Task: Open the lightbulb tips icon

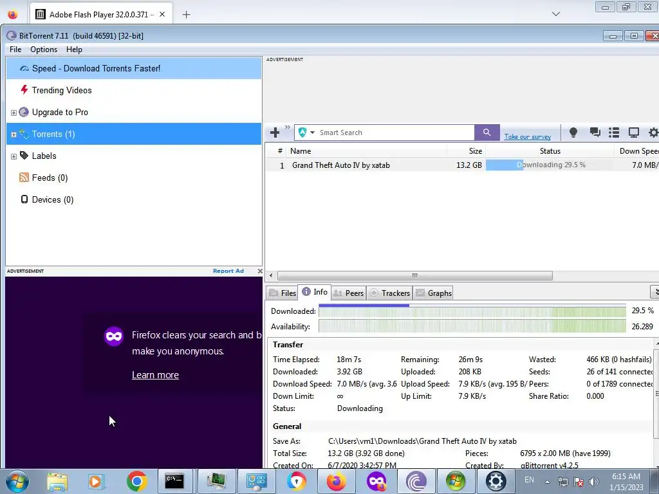Action: [x=573, y=133]
